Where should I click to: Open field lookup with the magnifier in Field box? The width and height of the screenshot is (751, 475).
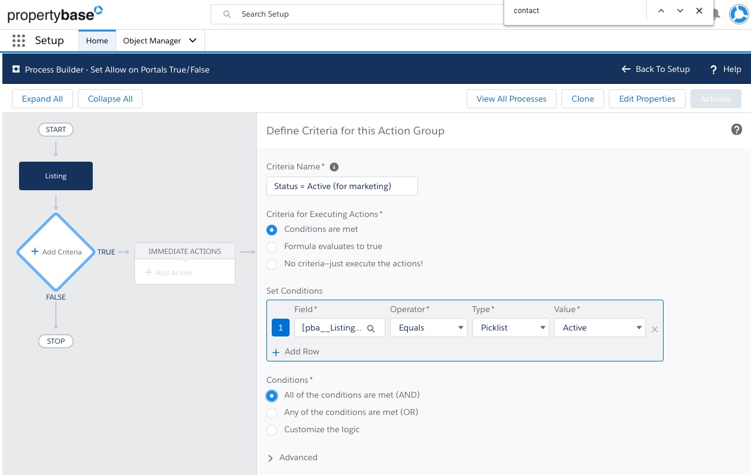click(x=370, y=327)
